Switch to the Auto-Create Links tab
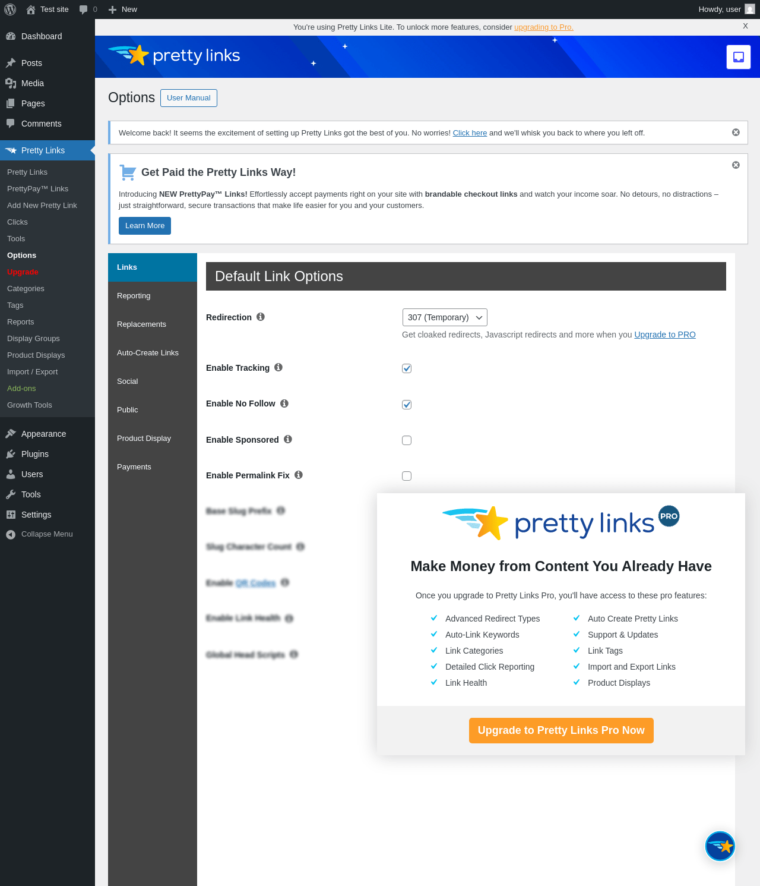Viewport: 760px width, 886px height. 153,353
